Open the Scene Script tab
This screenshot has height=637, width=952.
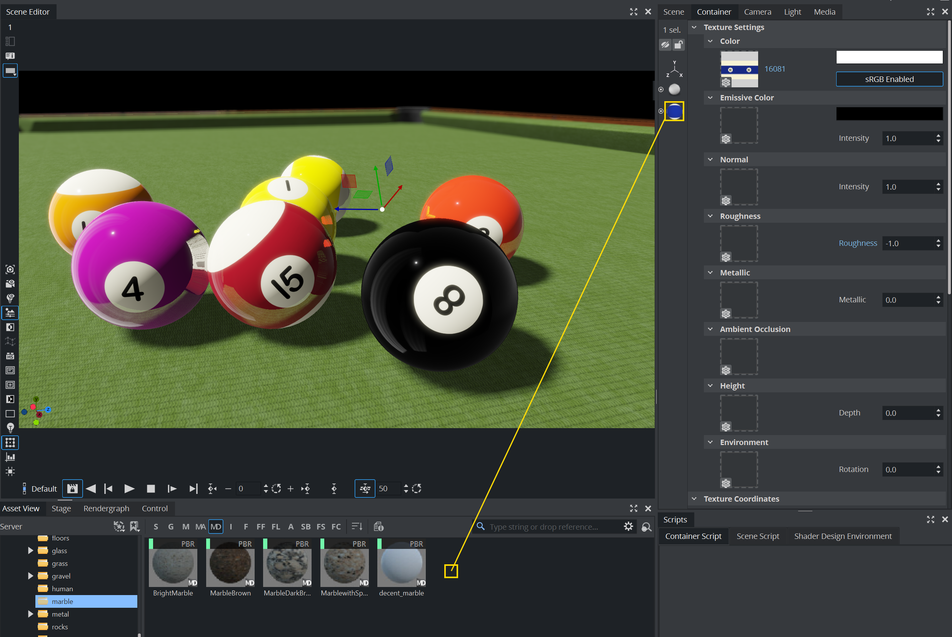(757, 536)
